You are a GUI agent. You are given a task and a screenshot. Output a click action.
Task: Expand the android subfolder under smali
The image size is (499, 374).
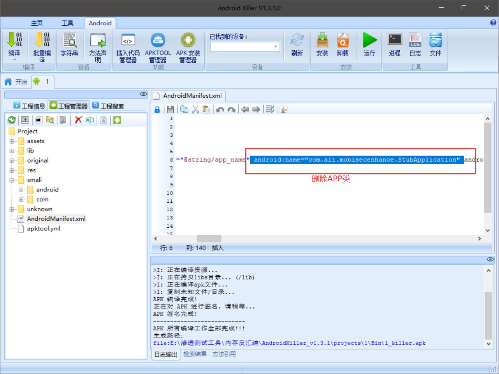click(21, 190)
